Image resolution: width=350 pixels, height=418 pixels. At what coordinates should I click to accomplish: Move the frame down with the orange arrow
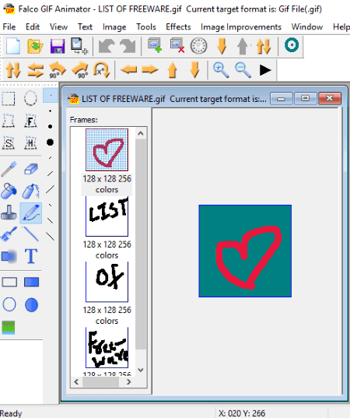(222, 46)
